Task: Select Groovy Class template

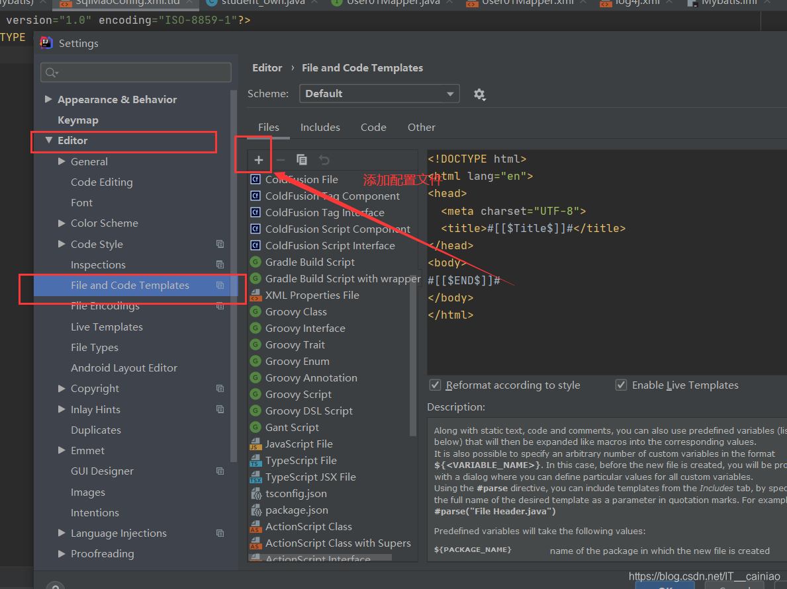Action: click(296, 312)
